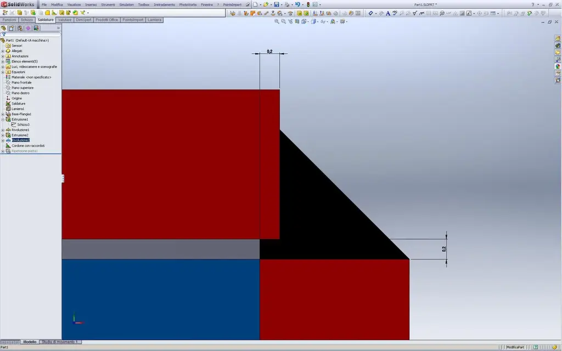Image resolution: width=562 pixels, height=351 pixels.
Task: Switch to Studio di movimento 1 tab
Action: coord(60,342)
